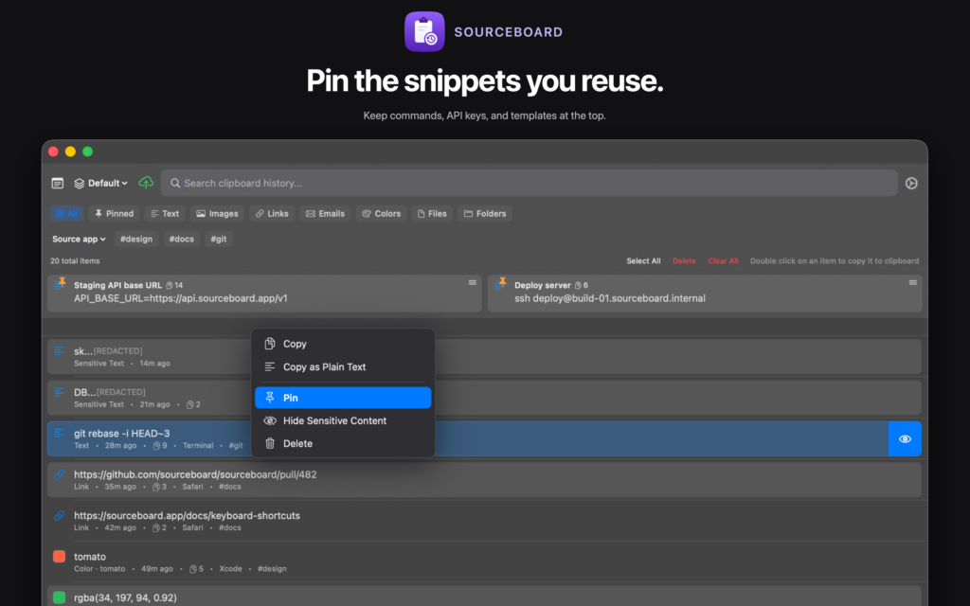This screenshot has height=606, width=970.
Task: Click the pin icon on Staging API base URL card
Action: pyautogui.click(x=60, y=283)
